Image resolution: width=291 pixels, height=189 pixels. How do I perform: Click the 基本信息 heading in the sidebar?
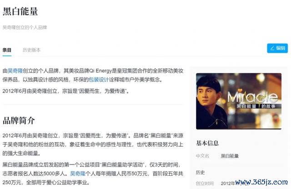pos(207,143)
